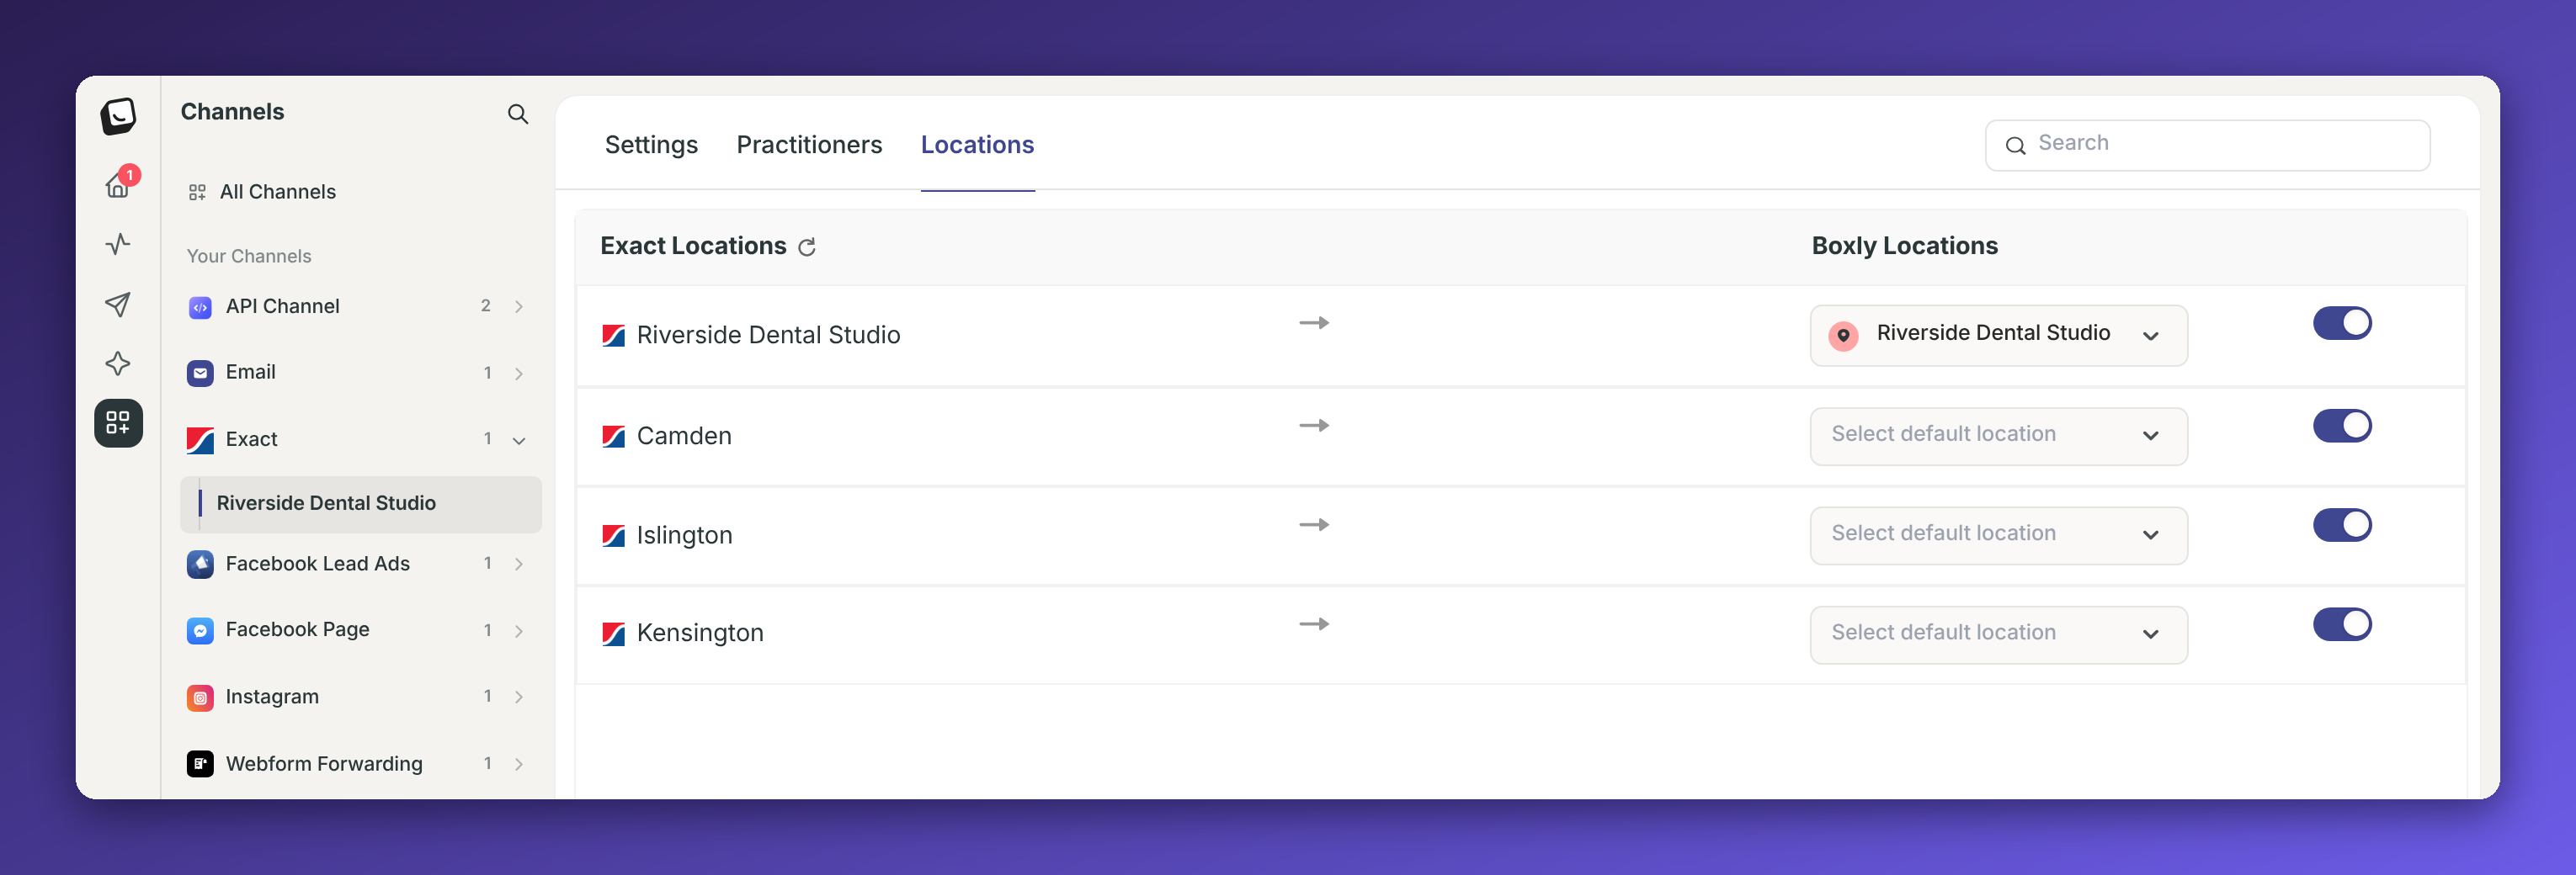Click the count 2 beside API Channel
Image resolution: width=2576 pixels, height=875 pixels.
[x=486, y=306]
